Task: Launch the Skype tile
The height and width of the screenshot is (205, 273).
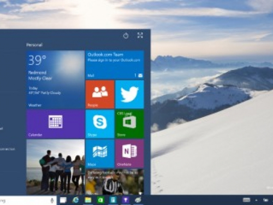Action: coord(100,124)
